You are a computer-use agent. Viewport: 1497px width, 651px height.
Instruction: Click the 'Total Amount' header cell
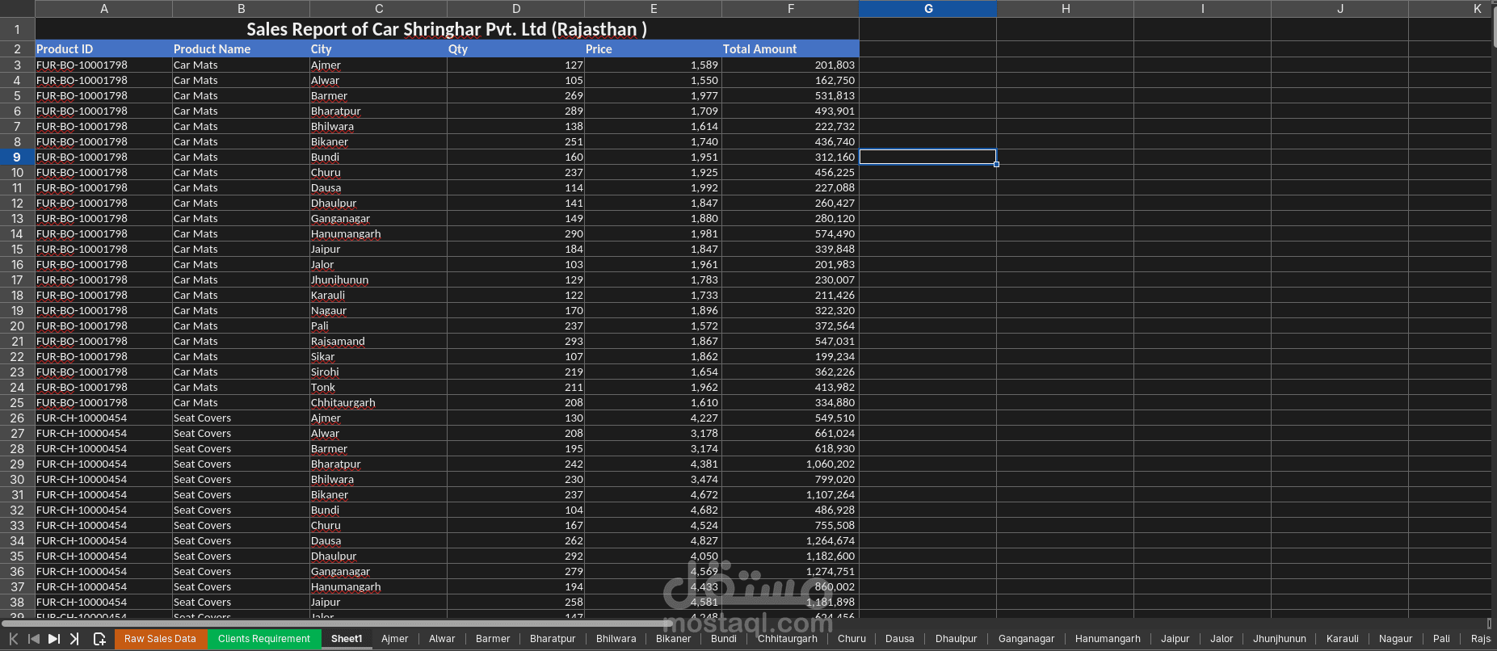pyautogui.click(x=791, y=49)
